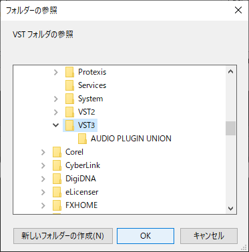Select the System folder icon
The image size is (249, 252).
pyautogui.click(x=69, y=99)
